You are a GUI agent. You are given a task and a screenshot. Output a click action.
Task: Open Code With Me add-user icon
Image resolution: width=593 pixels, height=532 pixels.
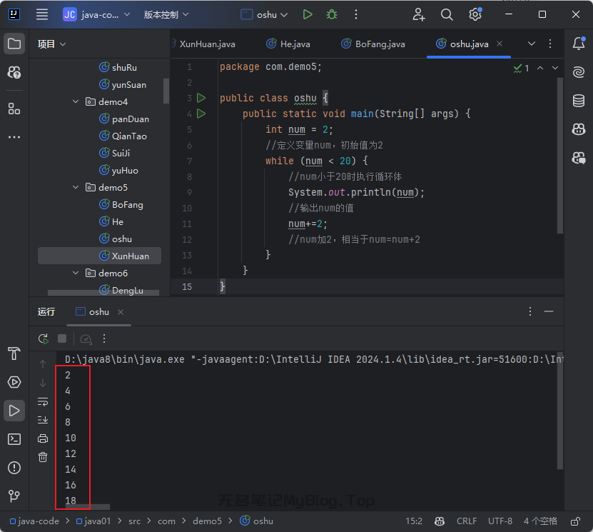coord(419,14)
